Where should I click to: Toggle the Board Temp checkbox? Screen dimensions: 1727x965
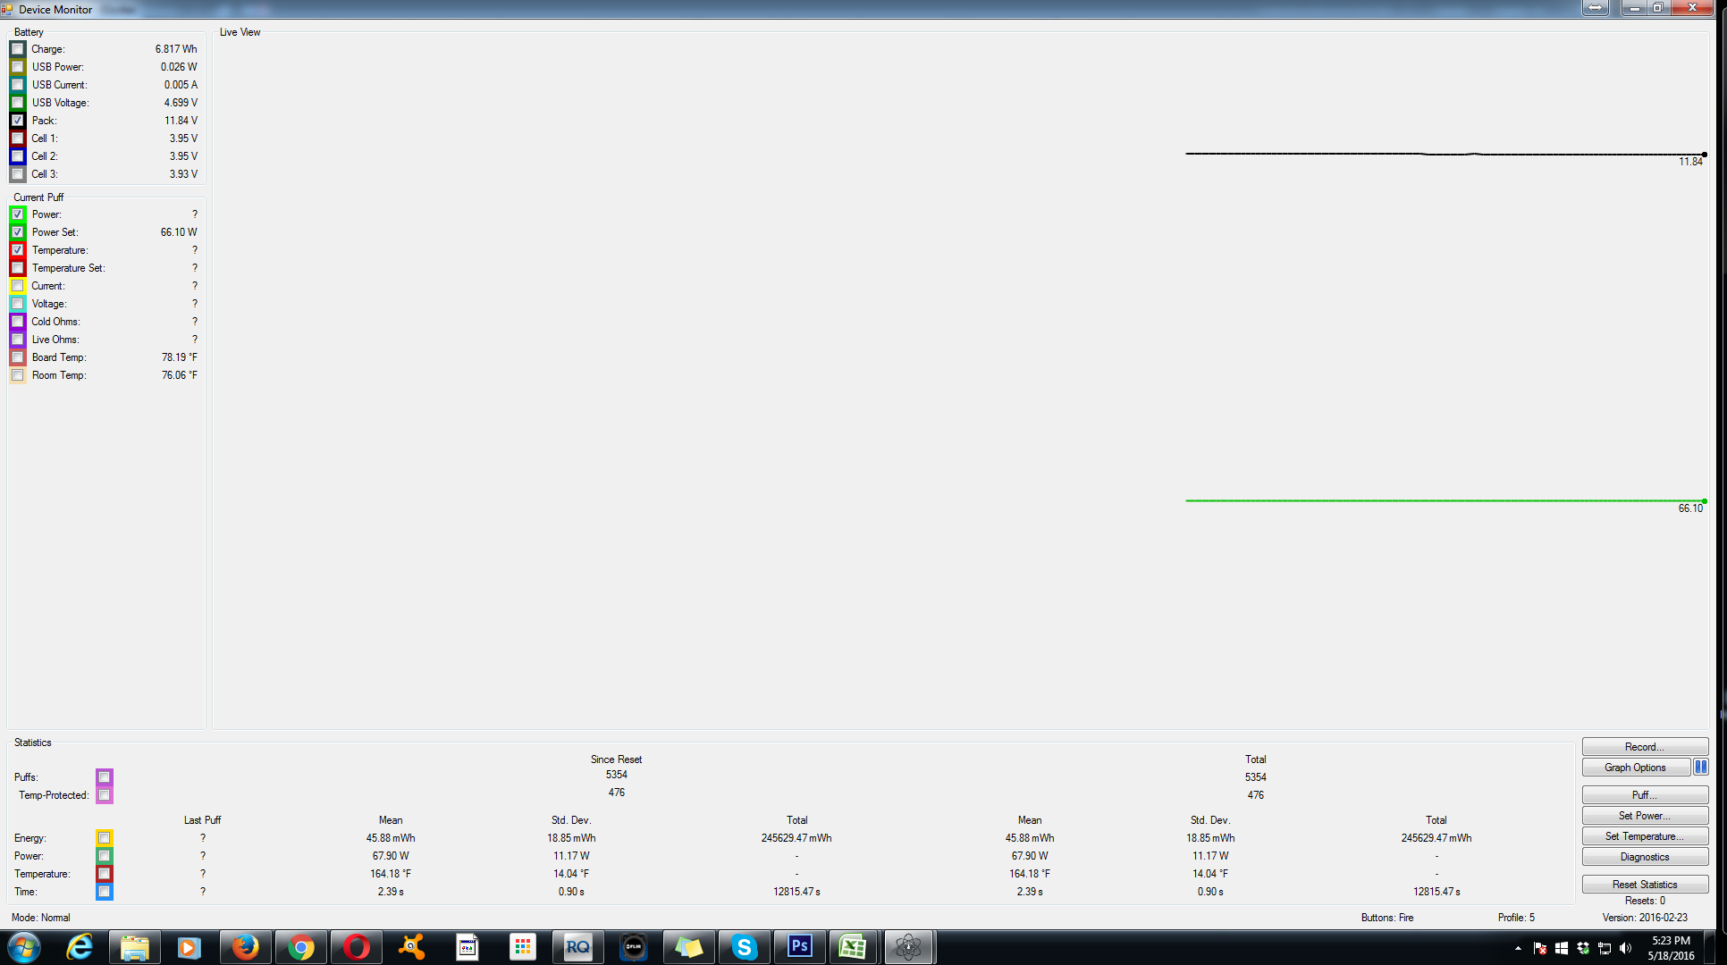coord(18,357)
